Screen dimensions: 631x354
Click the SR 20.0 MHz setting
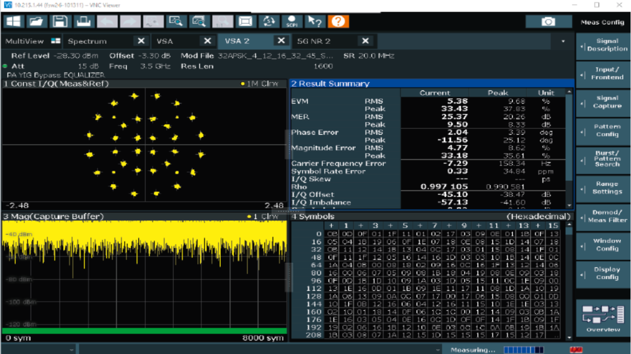(369, 56)
